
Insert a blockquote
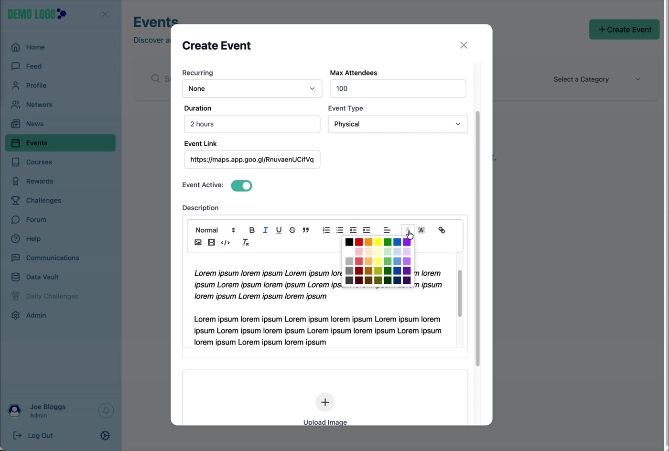point(306,230)
